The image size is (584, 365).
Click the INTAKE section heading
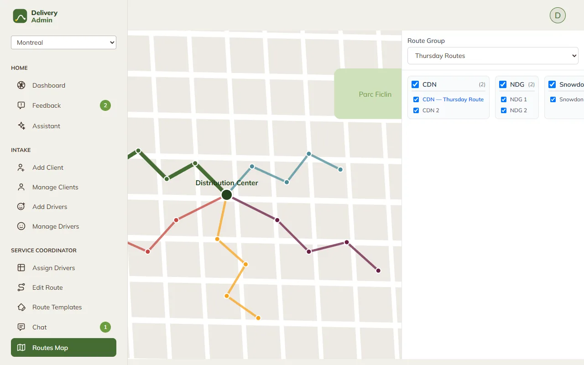pos(21,150)
